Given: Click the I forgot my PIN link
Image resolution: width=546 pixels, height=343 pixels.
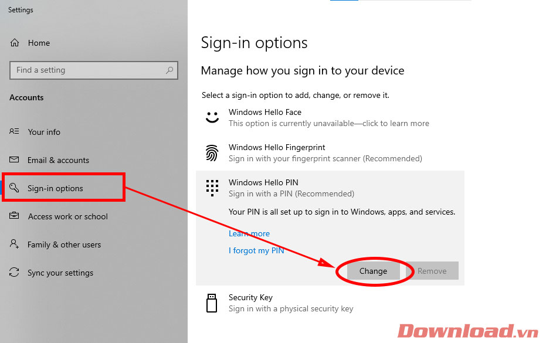Looking at the screenshot, I should [x=256, y=250].
